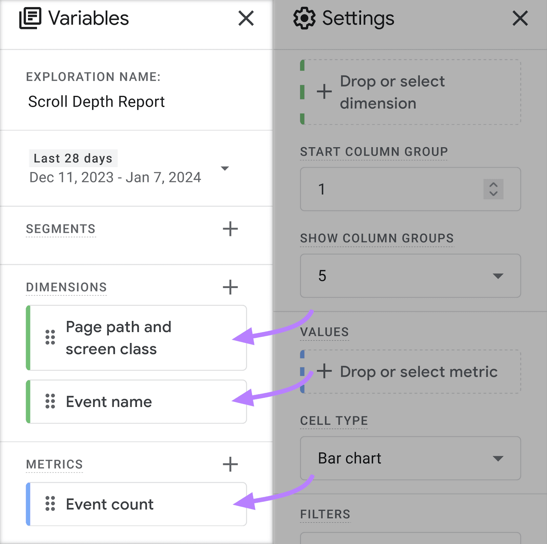Click the plus icon next to Dimensions

(x=230, y=287)
